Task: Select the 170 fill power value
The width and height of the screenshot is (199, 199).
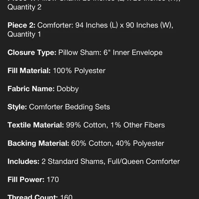Action: [x=53, y=179]
